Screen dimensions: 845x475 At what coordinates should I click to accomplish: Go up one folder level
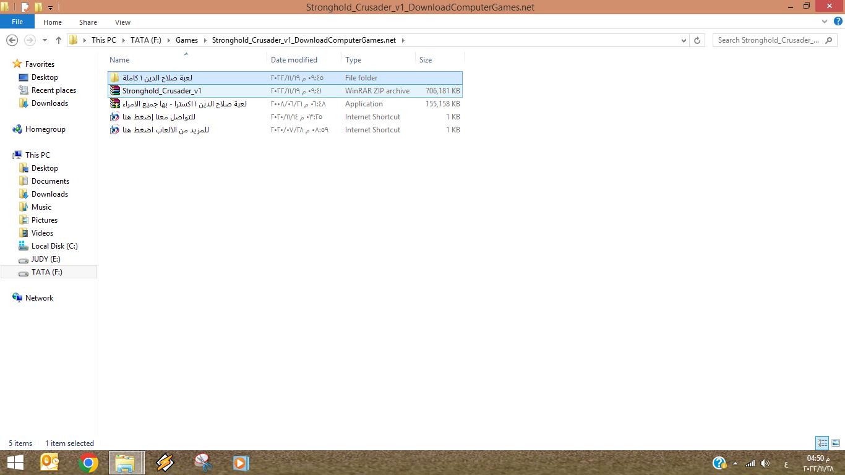(x=59, y=40)
